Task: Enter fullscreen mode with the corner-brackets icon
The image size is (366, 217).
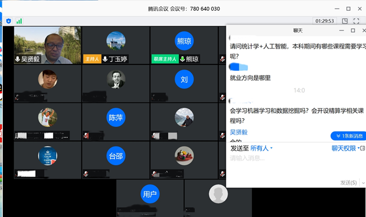Action: [x=356, y=21]
